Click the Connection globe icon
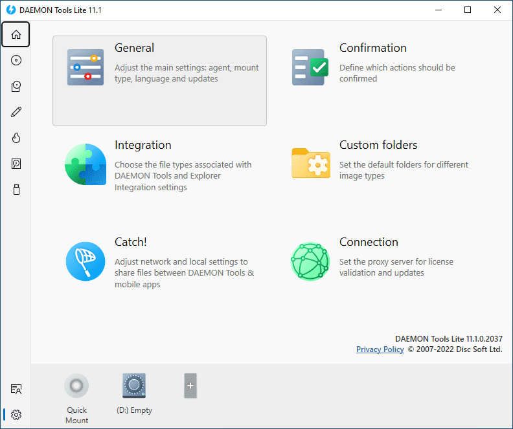Image resolution: width=513 pixels, height=429 pixels. (310, 261)
